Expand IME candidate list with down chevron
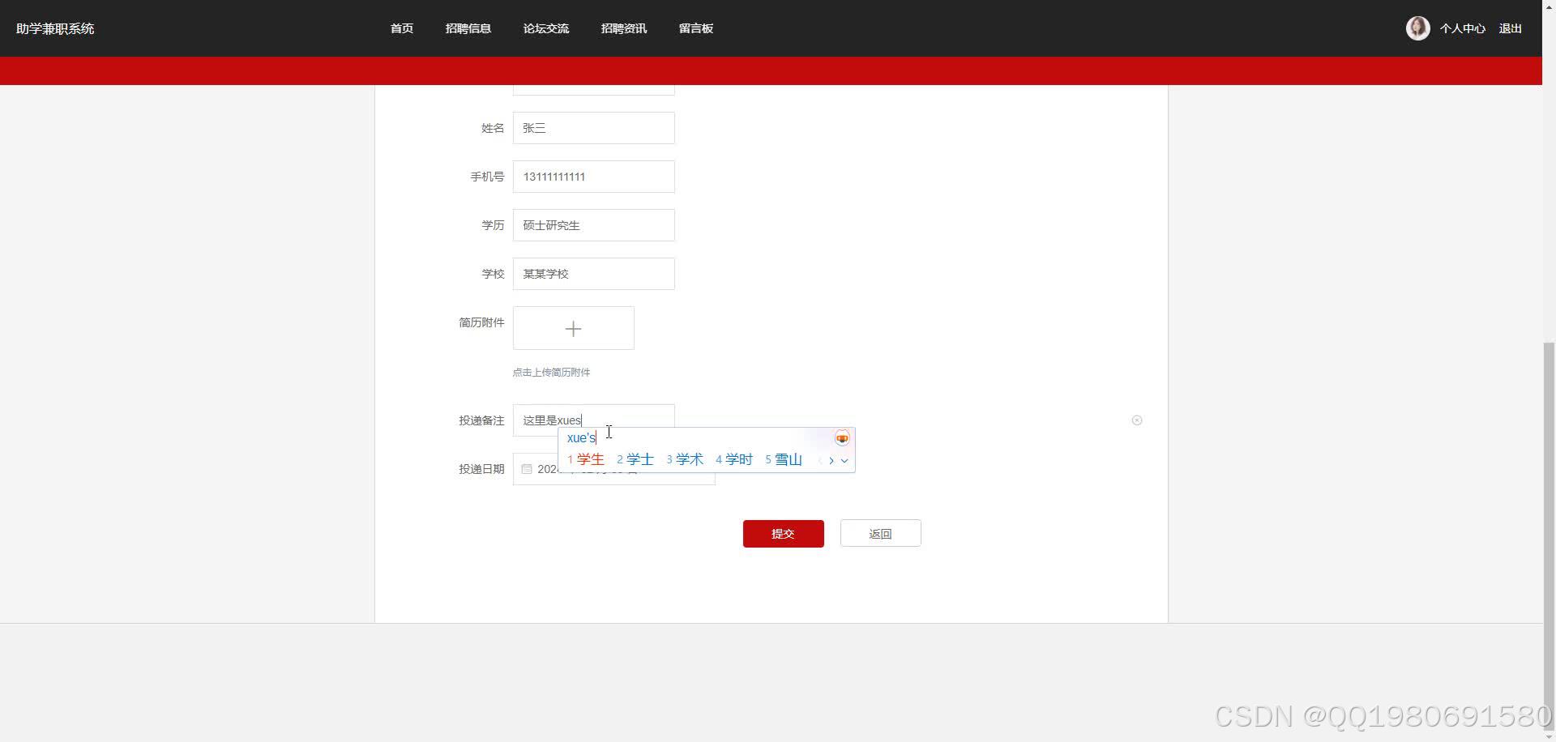 (846, 460)
